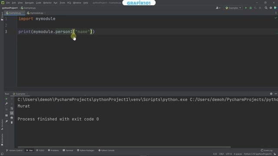Click line number 3 in editor gutter
This screenshot has width=278, height=156.
point(6,32)
